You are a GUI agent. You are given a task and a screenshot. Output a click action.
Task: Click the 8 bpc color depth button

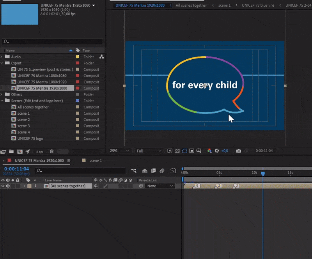[x=40, y=152]
